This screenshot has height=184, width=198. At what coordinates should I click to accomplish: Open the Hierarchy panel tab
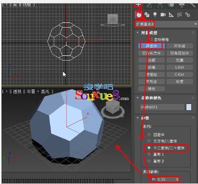click(160, 5)
